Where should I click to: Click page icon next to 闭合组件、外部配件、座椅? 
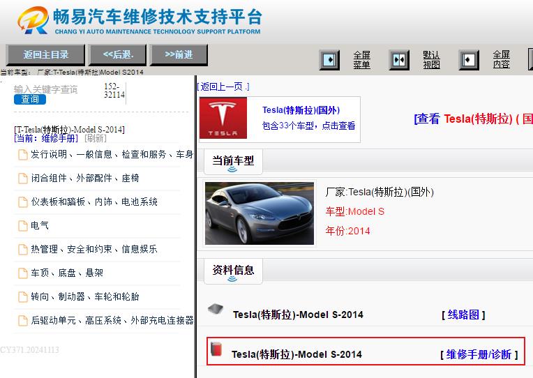point(23,179)
